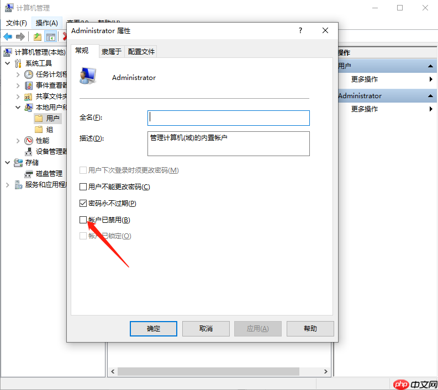This screenshot has width=438, height=390.
Task: Enable 帐户已禁用 checkbox
Action: (x=83, y=220)
